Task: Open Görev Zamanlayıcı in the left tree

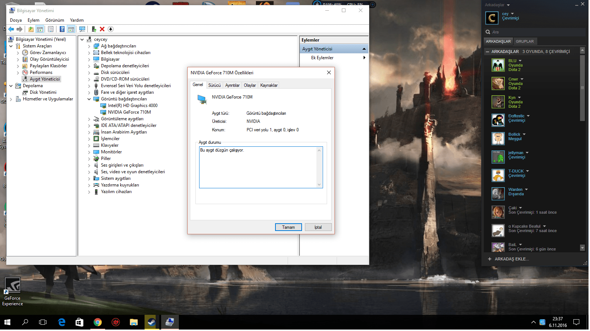Action: [48, 53]
